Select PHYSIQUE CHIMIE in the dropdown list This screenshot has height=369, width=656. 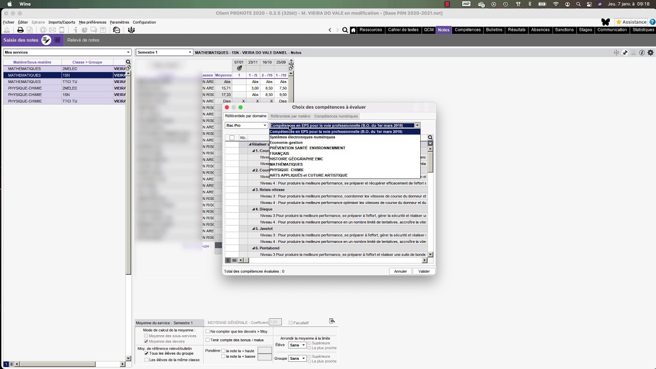coord(286,170)
